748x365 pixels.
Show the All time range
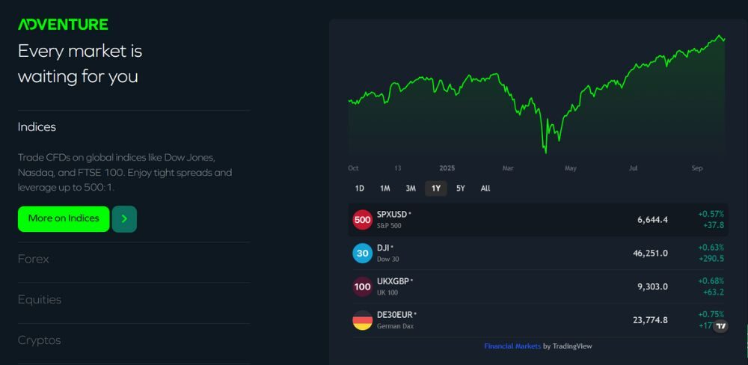coord(485,188)
